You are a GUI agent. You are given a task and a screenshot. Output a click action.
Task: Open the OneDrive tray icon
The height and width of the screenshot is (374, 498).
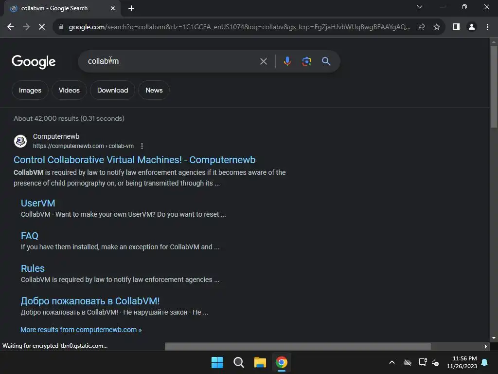408,362
